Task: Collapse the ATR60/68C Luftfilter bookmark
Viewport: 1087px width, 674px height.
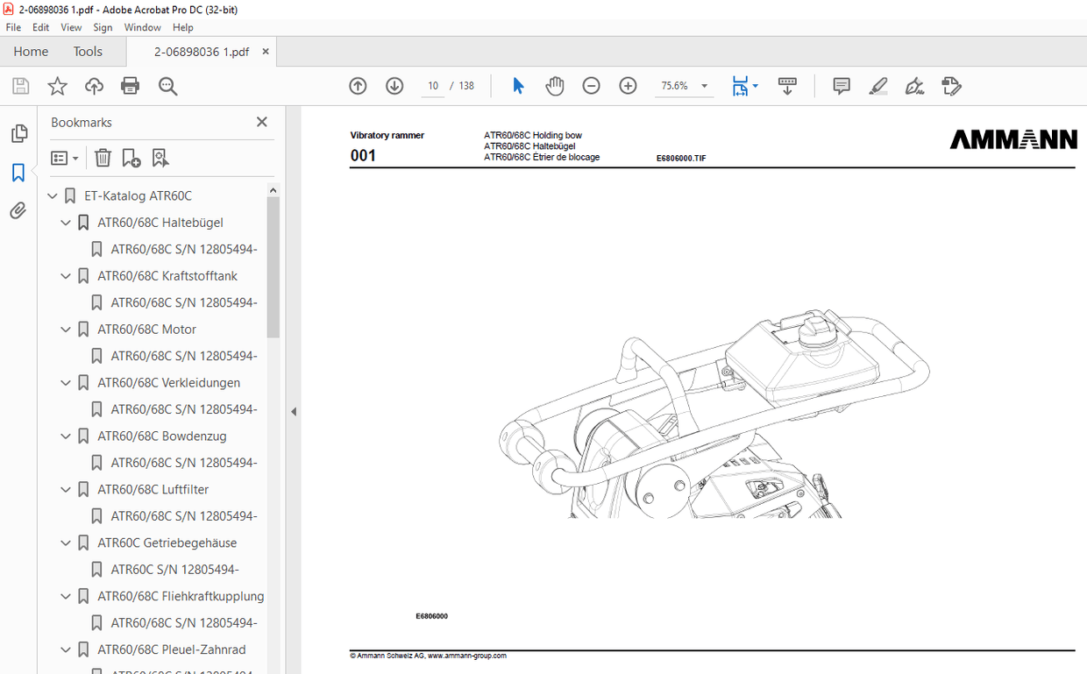Action: (66, 490)
